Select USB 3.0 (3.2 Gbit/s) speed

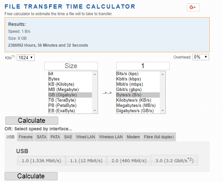point(174,161)
